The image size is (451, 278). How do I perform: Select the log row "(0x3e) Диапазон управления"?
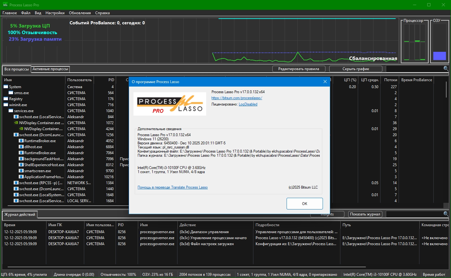coord(225,232)
